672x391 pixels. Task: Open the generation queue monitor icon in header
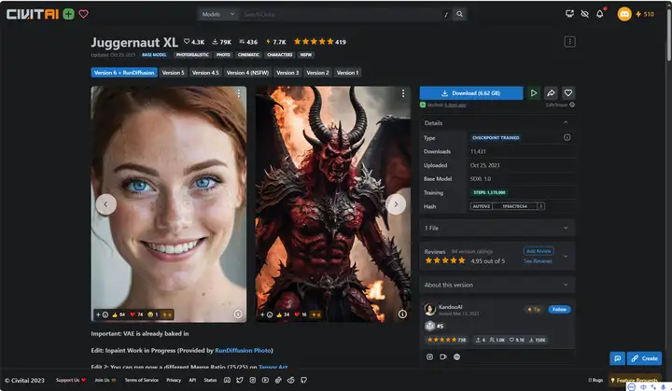(569, 14)
